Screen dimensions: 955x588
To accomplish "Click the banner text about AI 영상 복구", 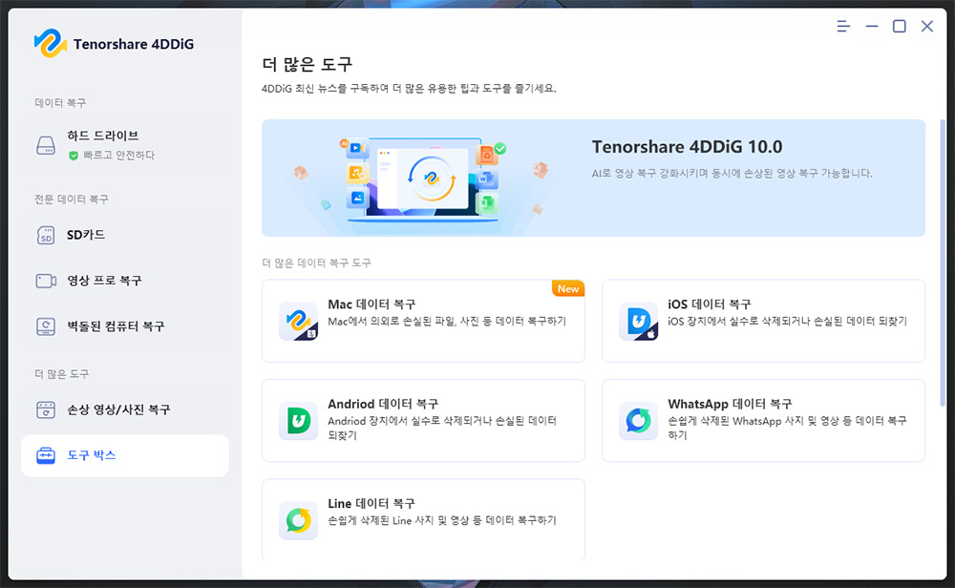I will click(x=732, y=174).
